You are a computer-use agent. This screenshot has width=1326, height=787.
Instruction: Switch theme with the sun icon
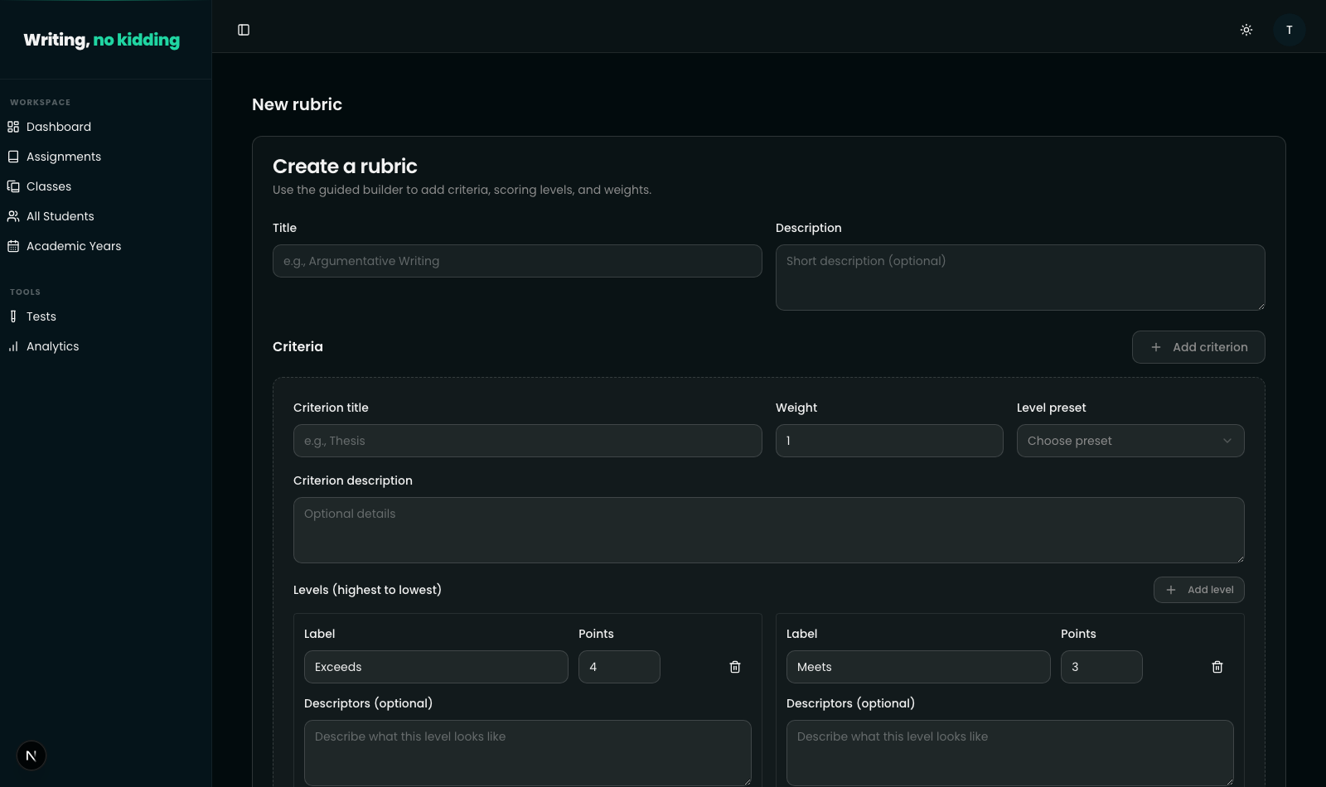(1246, 30)
